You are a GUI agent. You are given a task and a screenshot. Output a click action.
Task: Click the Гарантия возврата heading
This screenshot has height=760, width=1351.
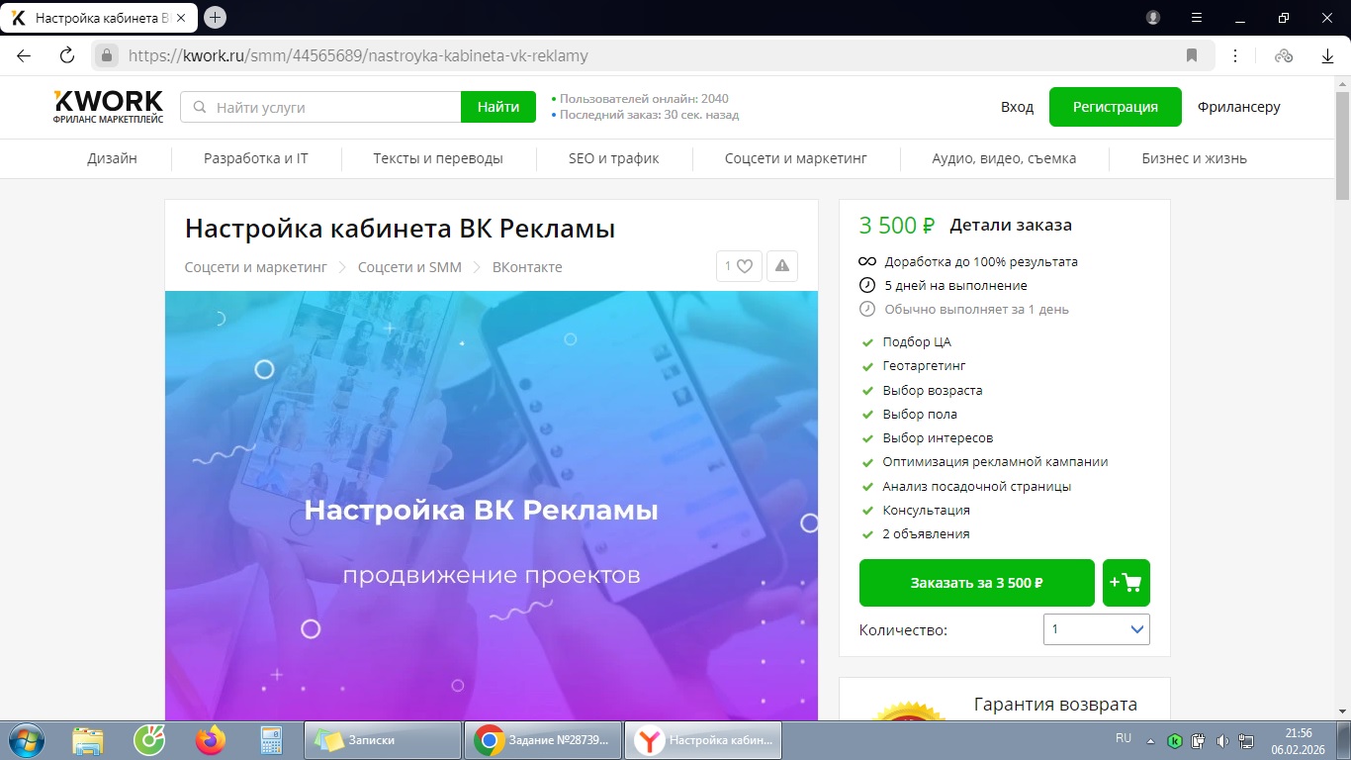(x=1055, y=705)
